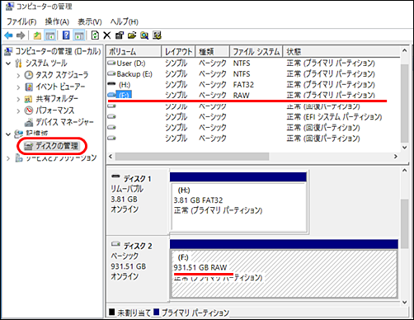Sort by ボリューム column header
Screen dimensions: 414x320
134,51
